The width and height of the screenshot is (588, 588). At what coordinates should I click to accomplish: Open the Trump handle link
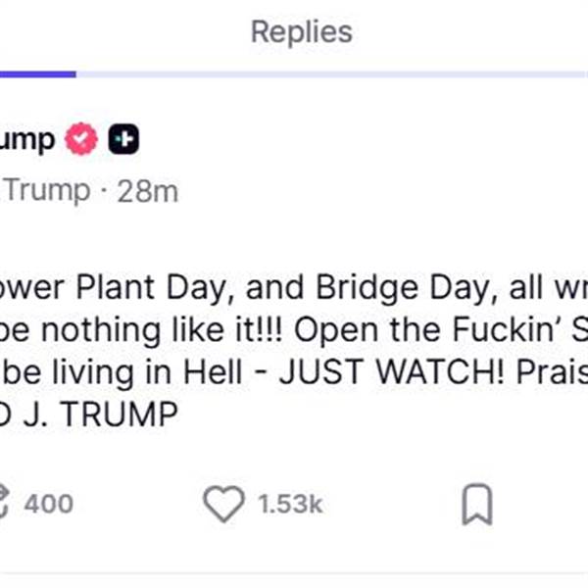(46, 190)
